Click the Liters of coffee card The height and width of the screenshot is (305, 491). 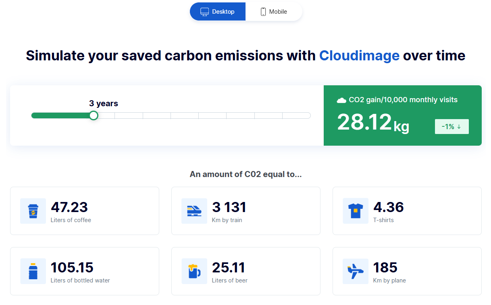(x=85, y=210)
